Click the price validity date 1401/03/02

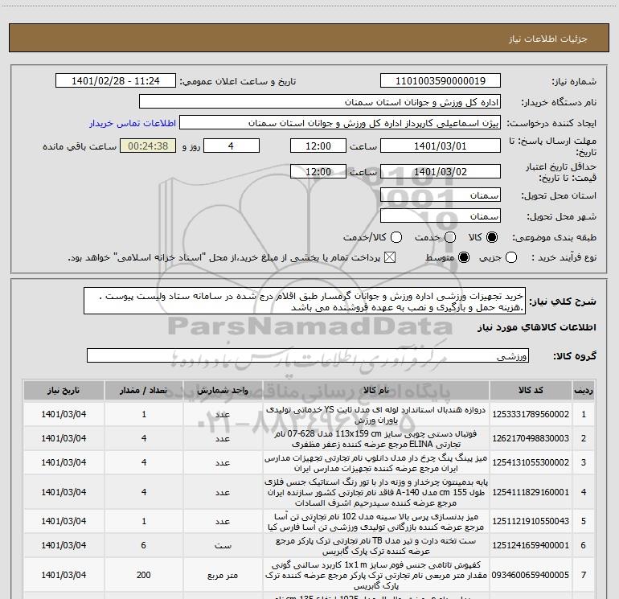pos(441,171)
